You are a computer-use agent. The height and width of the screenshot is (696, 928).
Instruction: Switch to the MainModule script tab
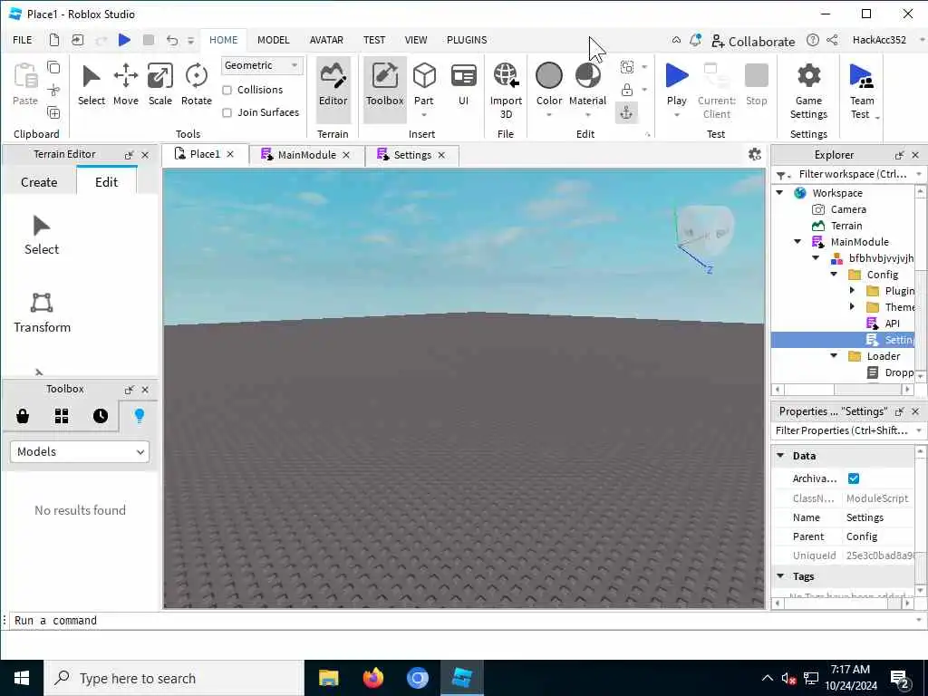tap(306, 155)
